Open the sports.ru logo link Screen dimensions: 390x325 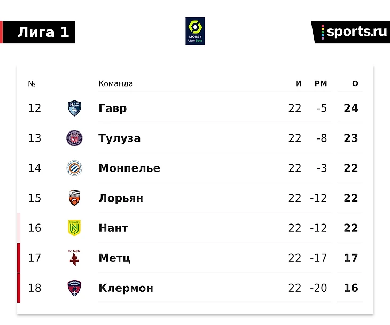pyautogui.click(x=351, y=32)
